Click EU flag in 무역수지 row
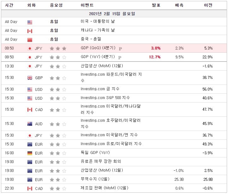 30,180
